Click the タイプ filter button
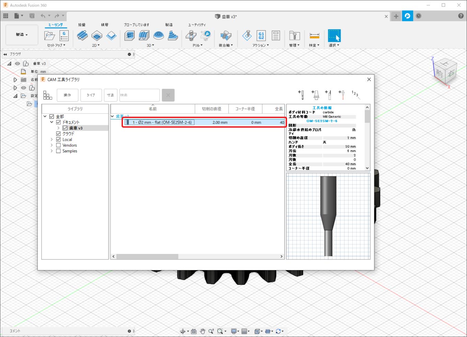This screenshot has width=467, height=337. click(x=91, y=95)
